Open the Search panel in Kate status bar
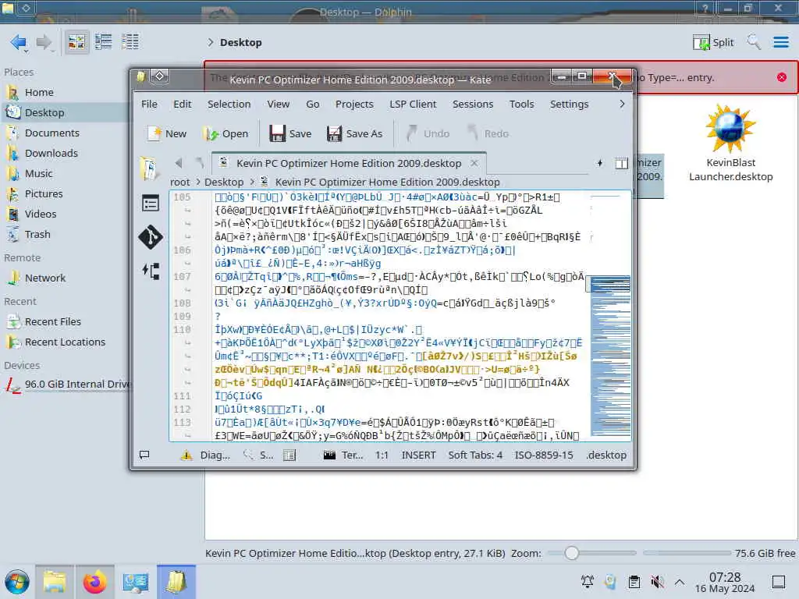 point(258,455)
